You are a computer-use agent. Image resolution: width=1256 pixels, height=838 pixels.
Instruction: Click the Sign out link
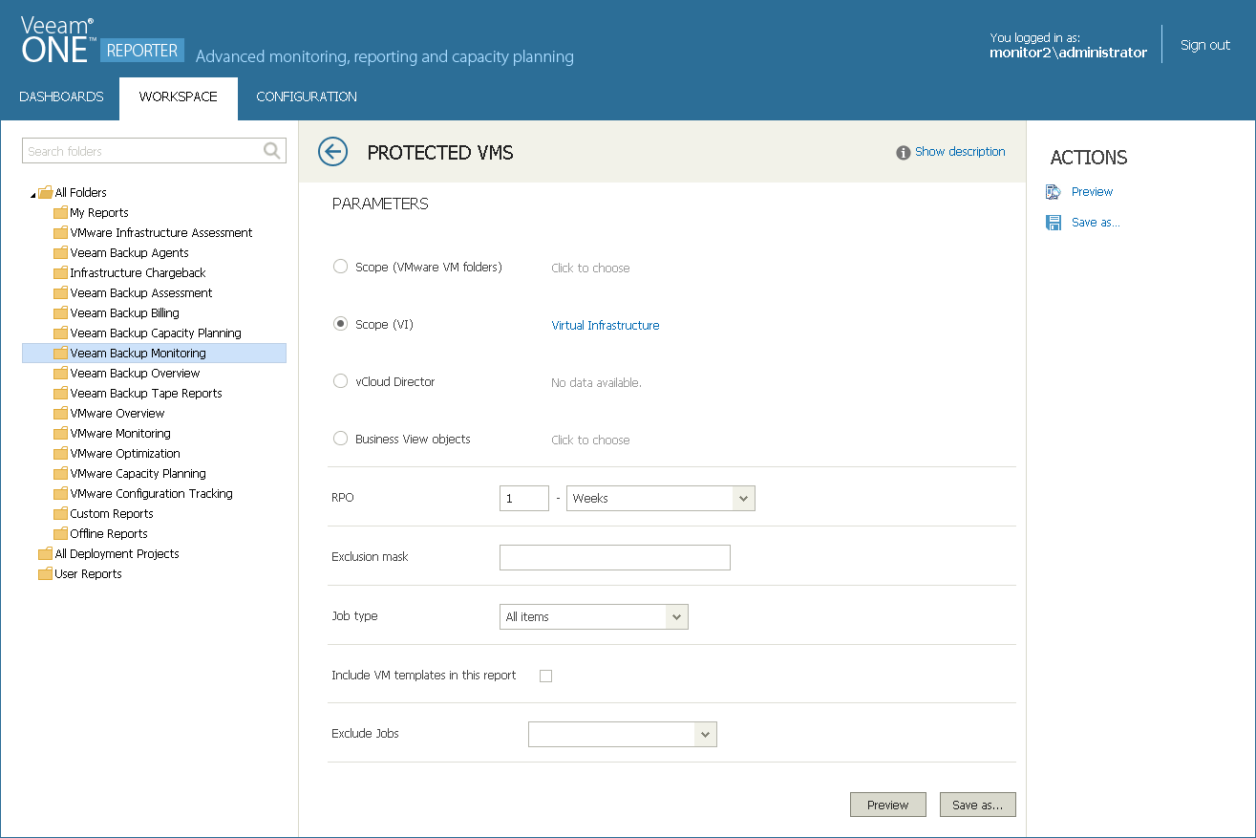[1205, 45]
